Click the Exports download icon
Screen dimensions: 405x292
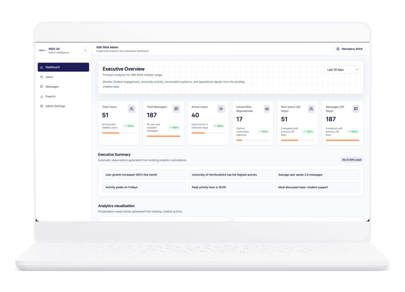point(42,96)
